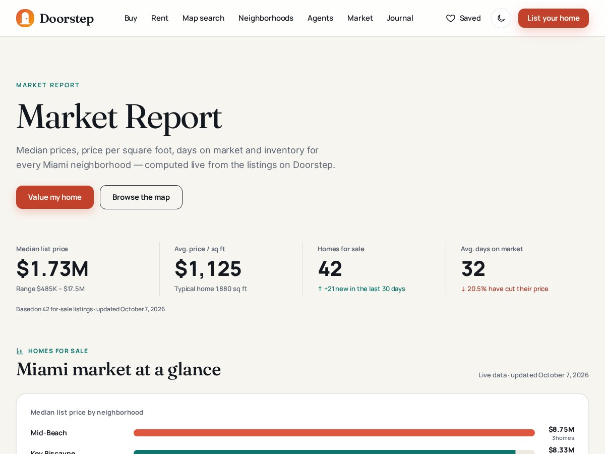Click the 42 homes for sale figure
The height and width of the screenshot is (454, 605).
click(x=330, y=268)
